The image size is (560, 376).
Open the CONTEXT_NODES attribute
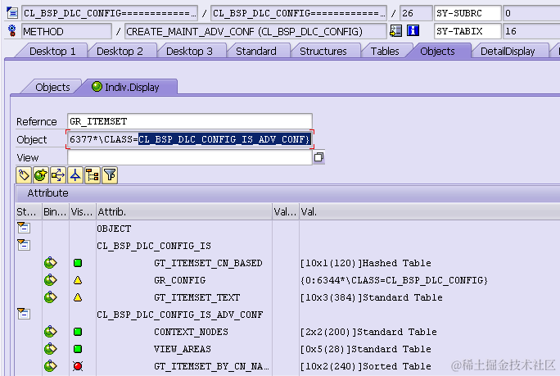(x=191, y=332)
